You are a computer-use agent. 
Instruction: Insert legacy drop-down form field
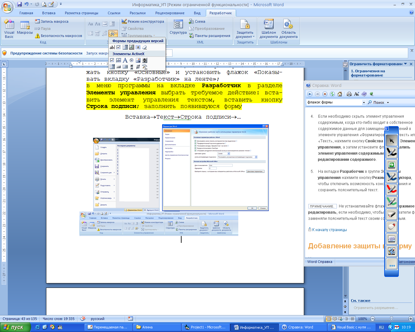point(125,47)
